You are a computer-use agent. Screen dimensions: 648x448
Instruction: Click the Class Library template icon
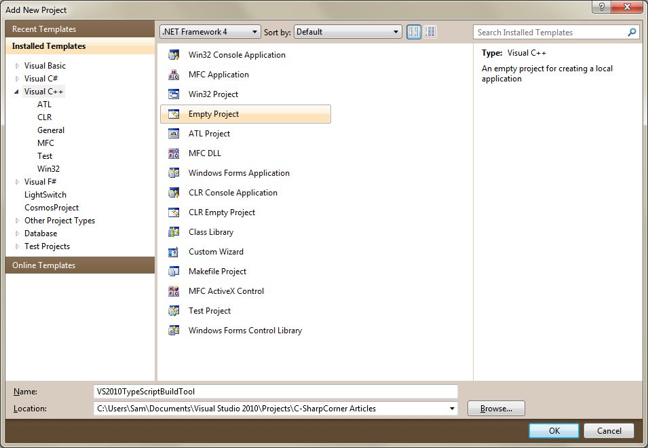(174, 232)
